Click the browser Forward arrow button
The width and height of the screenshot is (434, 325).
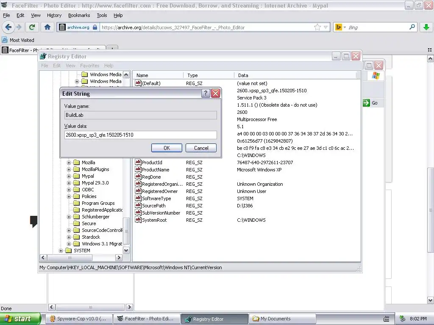[19, 27]
